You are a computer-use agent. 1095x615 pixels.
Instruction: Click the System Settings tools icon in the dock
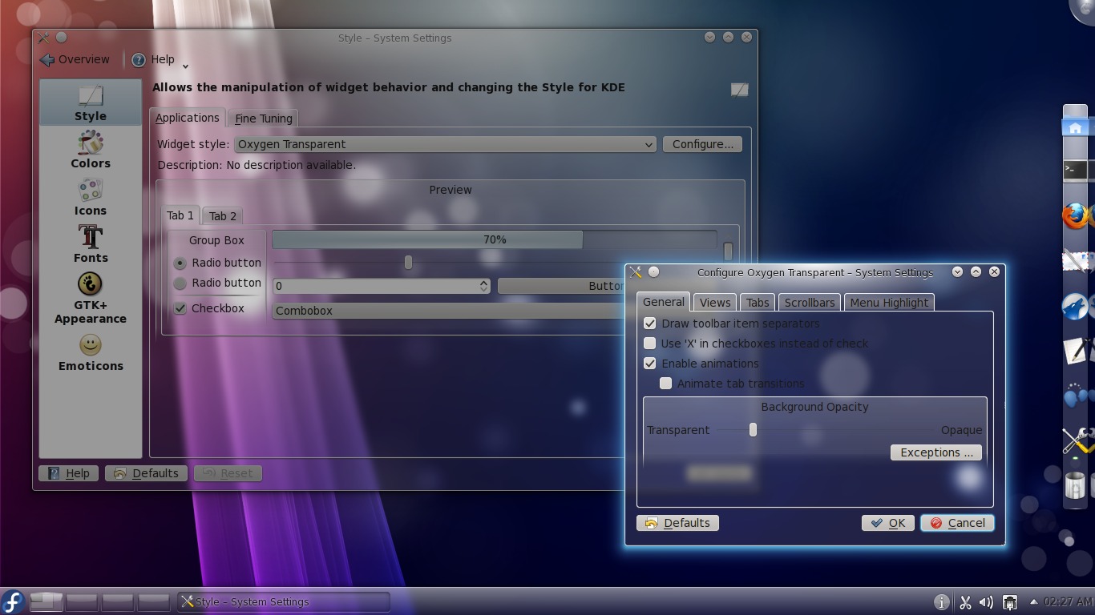point(1077,440)
